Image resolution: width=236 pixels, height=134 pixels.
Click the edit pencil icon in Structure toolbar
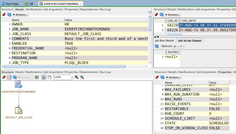[x=9, y=77]
